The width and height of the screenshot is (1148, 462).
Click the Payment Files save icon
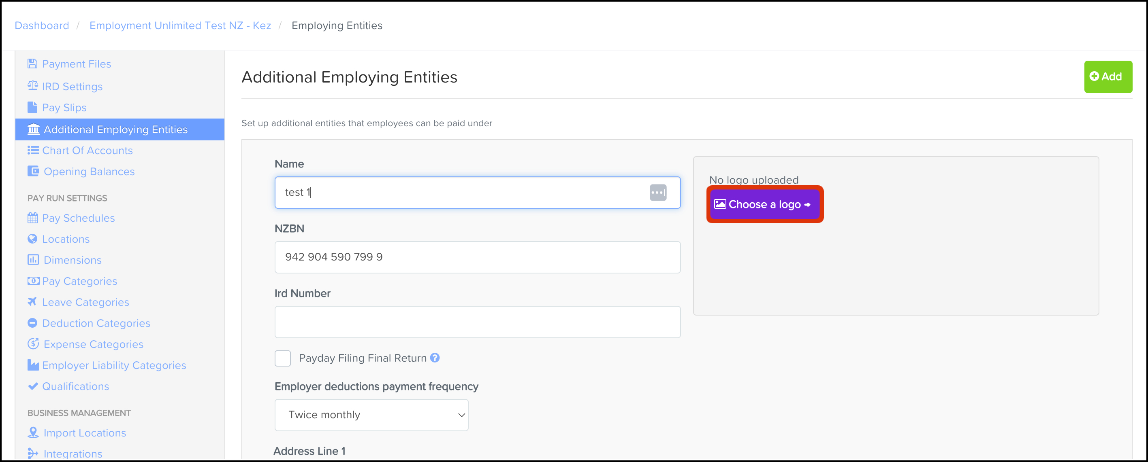point(32,64)
